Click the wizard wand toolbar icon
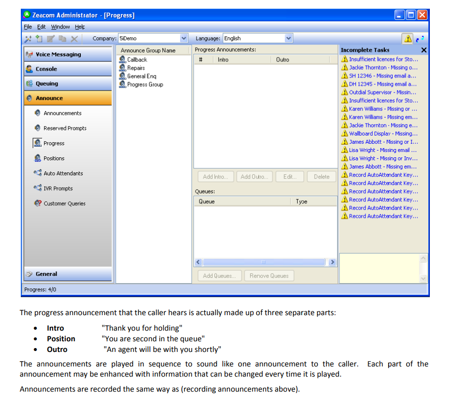456x411 pixels. 28,39
